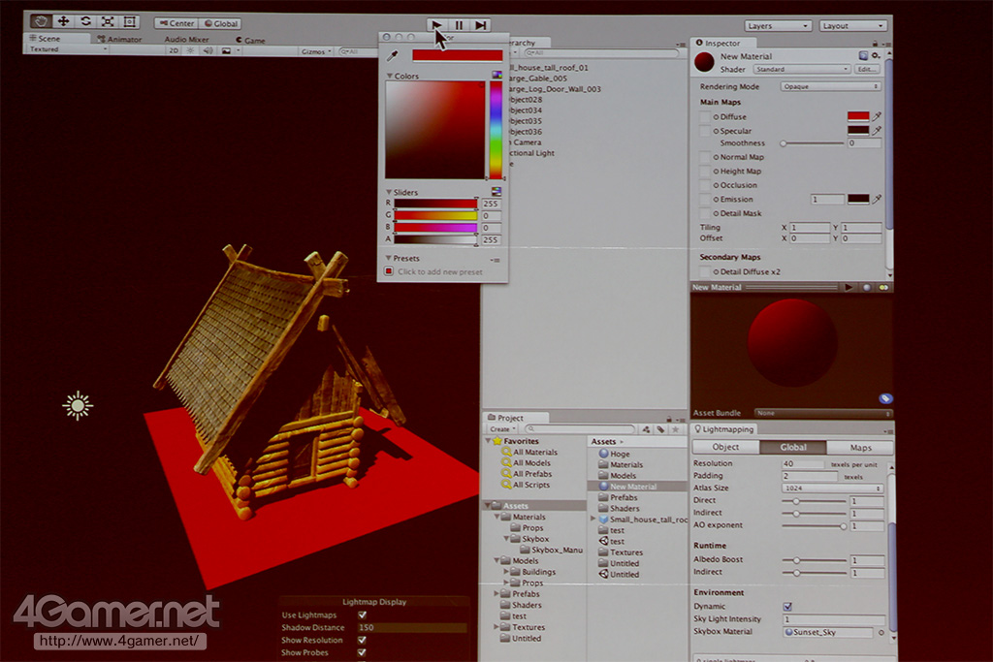Open the Rendering Mode dropdown
The width and height of the screenshot is (993, 662).
(x=830, y=86)
